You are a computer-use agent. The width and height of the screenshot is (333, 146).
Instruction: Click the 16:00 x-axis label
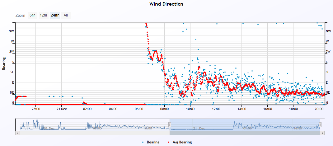click(267, 109)
